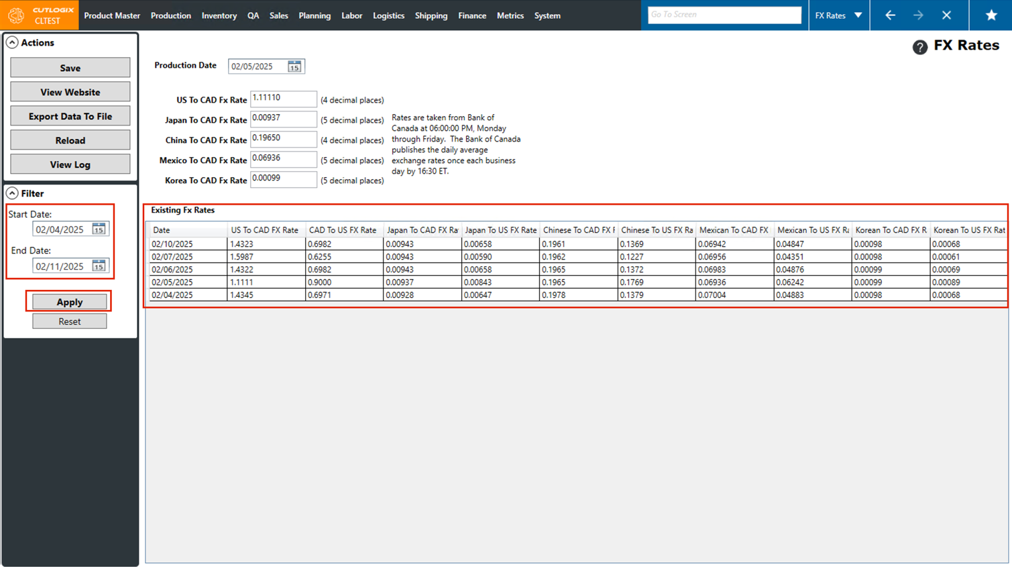Click the Export Data To File button
Image resolution: width=1012 pixels, height=567 pixels.
click(70, 116)
